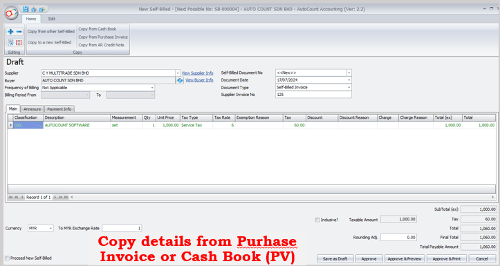Click Copy from Purchase Invoice
Screen dimensions: 500x266
pos(103,37)
